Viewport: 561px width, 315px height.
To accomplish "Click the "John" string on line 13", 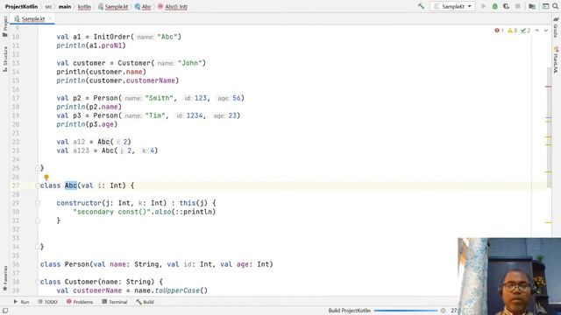I will (189, 63).
